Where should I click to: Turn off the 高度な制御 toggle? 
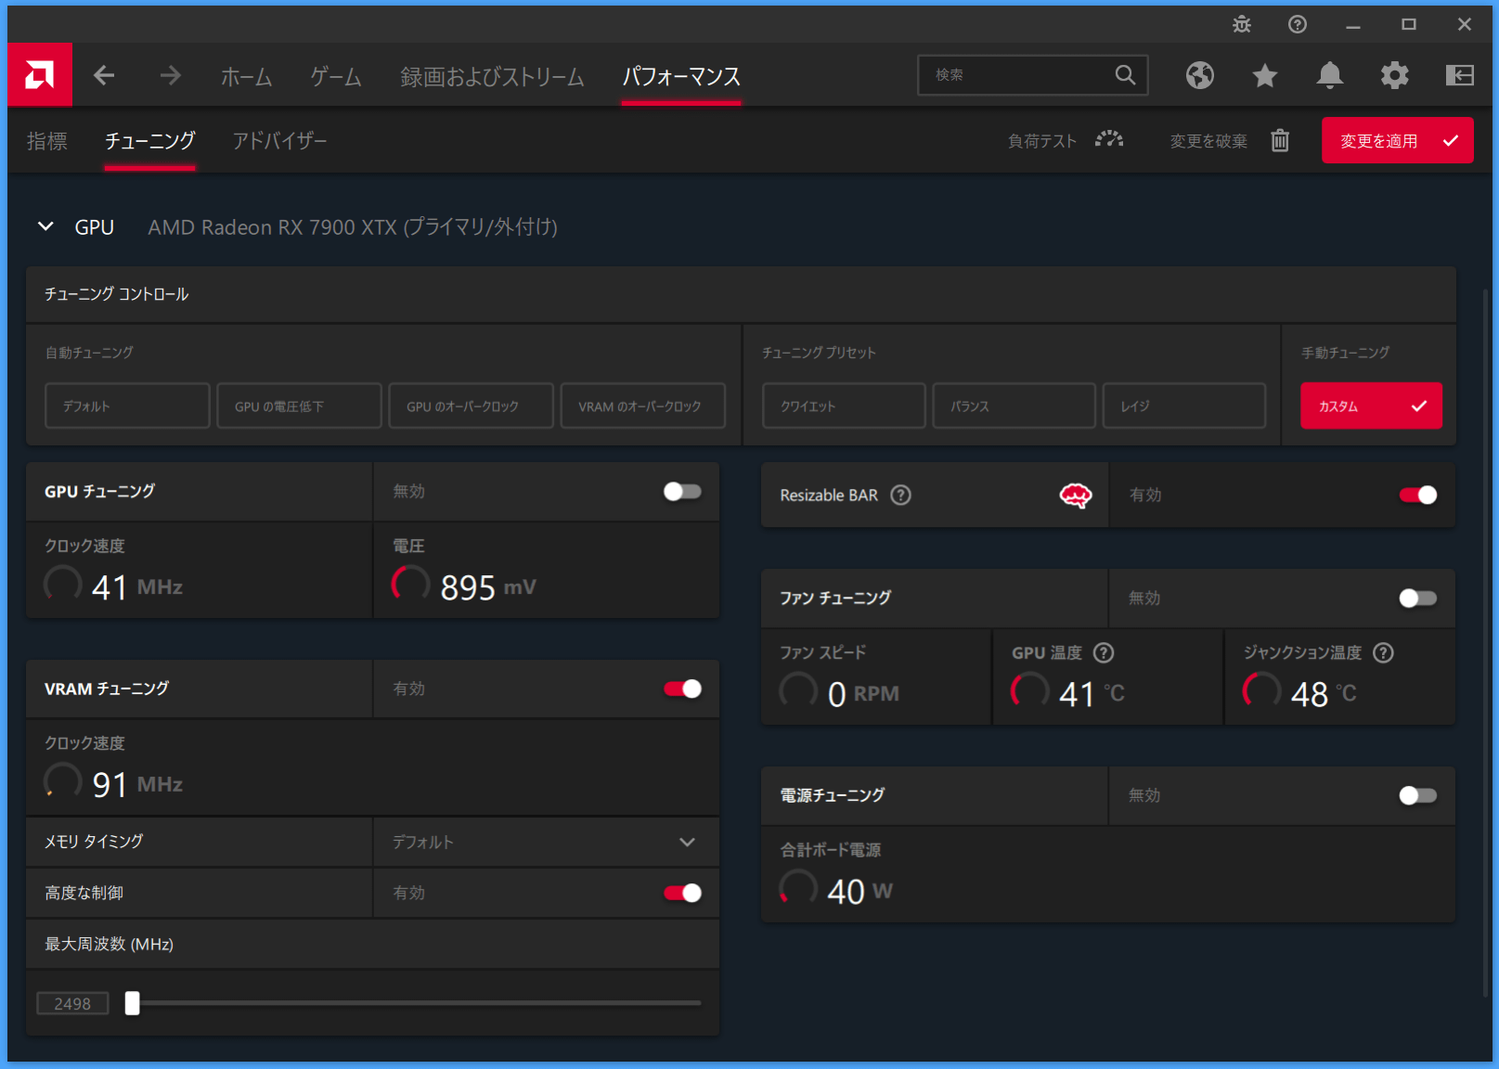682,893
